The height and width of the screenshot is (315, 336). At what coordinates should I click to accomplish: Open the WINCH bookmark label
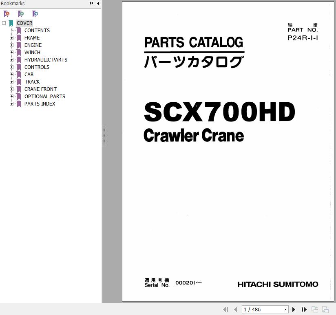point(32,52)
